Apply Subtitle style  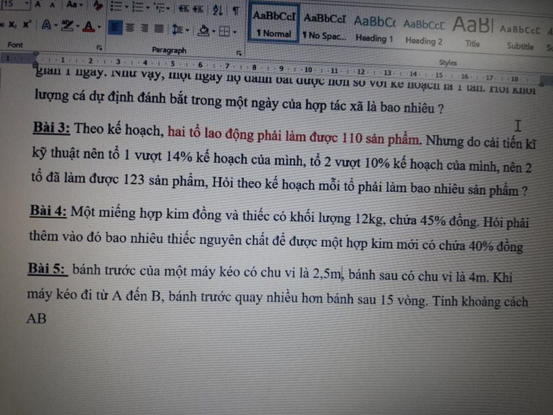[x=520, y=37]
